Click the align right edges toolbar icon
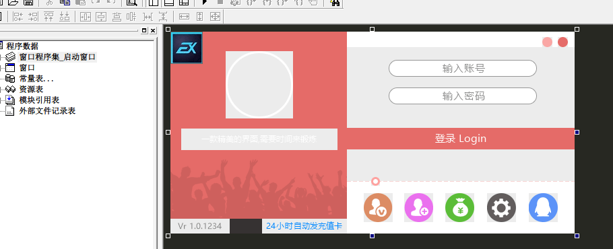This screenshot has height=249, width=613. (x=33, y=16)
